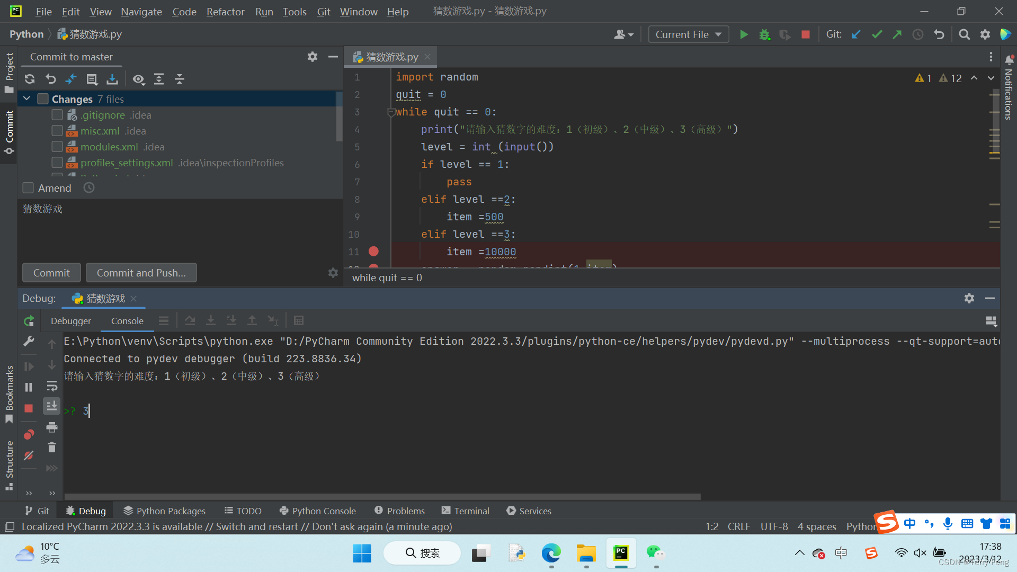Toggle the Amend checkbox in commit panel
This screenshot has height=572, width=1017.
tap(28, 188)
